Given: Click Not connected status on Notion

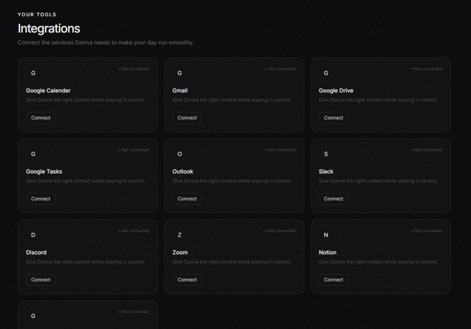Looking at the screenshot, I should (426, 231).
